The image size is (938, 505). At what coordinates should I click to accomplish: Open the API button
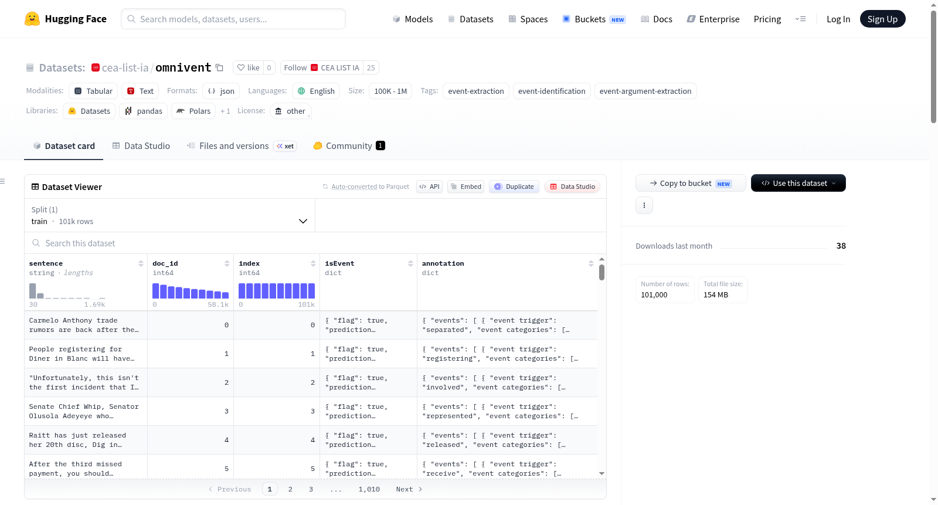tap(429, 187)
